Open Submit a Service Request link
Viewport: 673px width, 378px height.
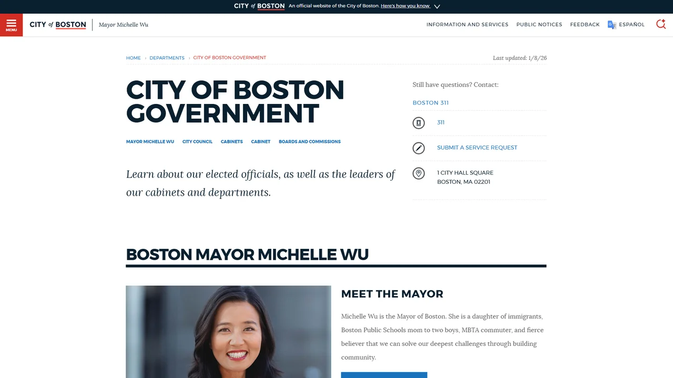(477, 148)
